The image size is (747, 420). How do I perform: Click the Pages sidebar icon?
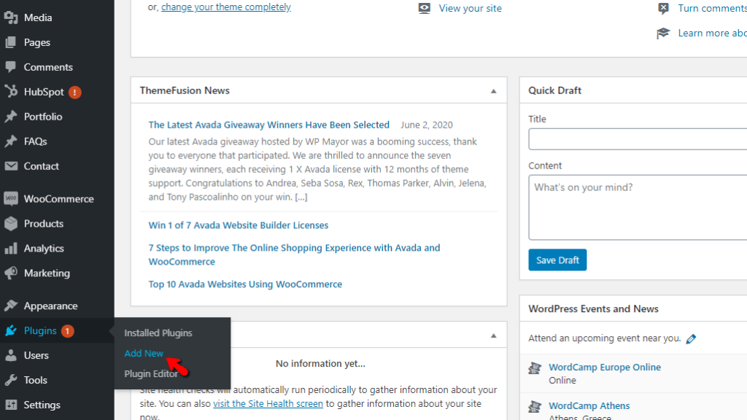(11, 42)
